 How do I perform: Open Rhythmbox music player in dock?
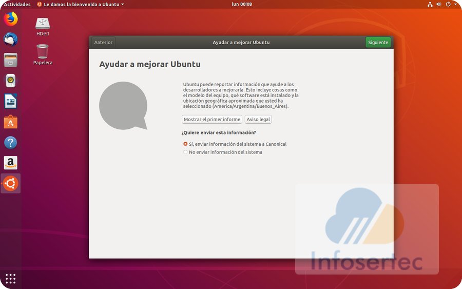[x=10, y=81]
